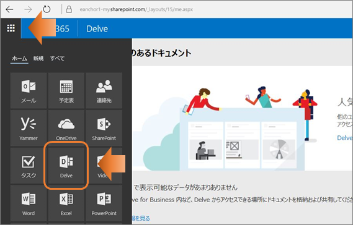The height and width of the screenshot is (225, 353).
Task: Switch to the 新規 tab
Action: point(38,59)
